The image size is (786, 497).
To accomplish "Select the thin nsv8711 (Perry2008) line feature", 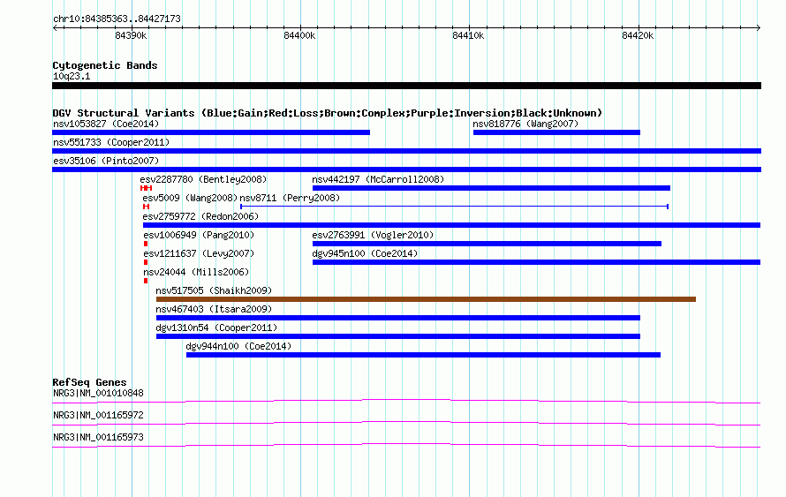I will pos(454,207).
